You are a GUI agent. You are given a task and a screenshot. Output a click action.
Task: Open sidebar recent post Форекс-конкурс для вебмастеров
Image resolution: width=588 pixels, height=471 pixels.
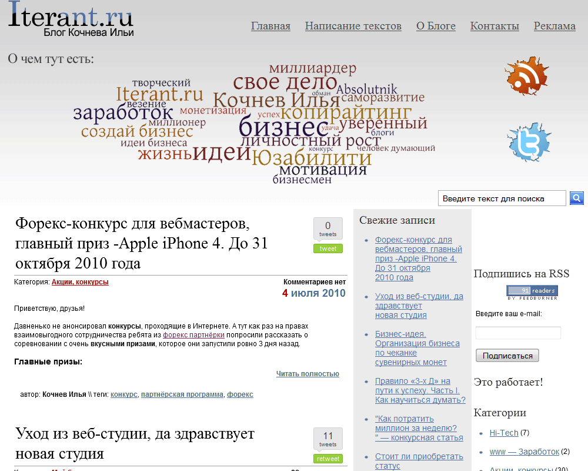pos(418,258)
